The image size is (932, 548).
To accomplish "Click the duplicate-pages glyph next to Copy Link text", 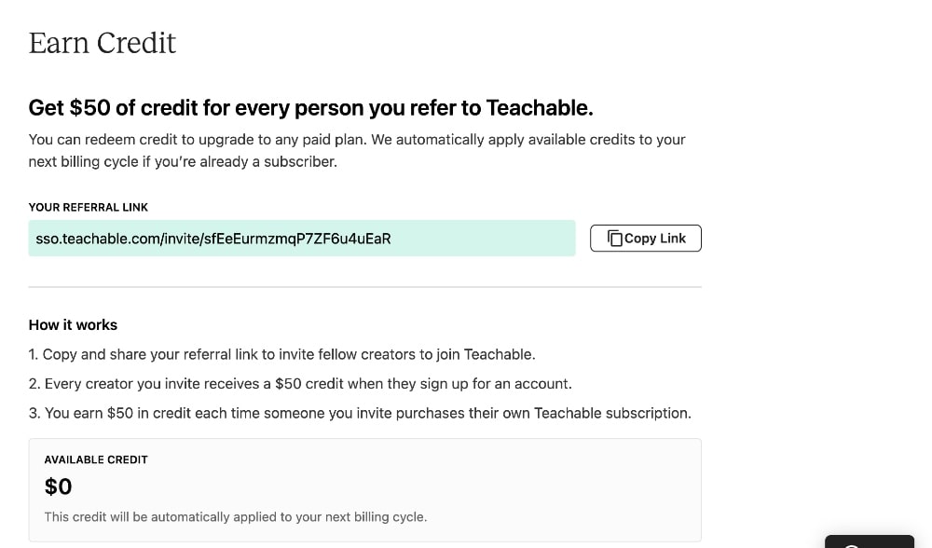I will click(614, 238).
